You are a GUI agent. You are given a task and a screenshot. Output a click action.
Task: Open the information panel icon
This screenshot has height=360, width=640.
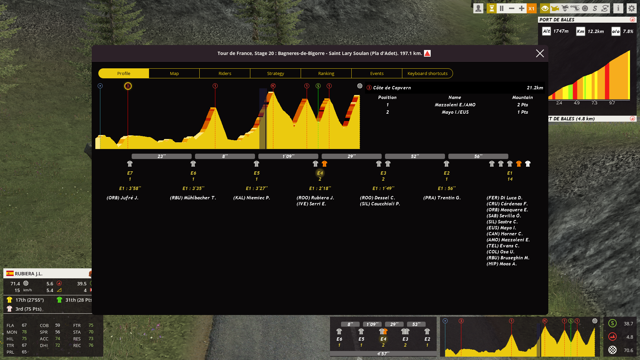pyautogui.click(x=618, y=8)
